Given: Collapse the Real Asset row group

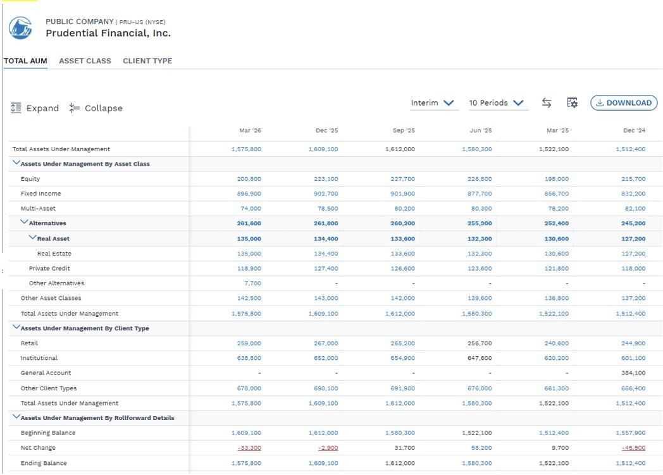Looking at the screenshot, I should [x=32, y=238].
